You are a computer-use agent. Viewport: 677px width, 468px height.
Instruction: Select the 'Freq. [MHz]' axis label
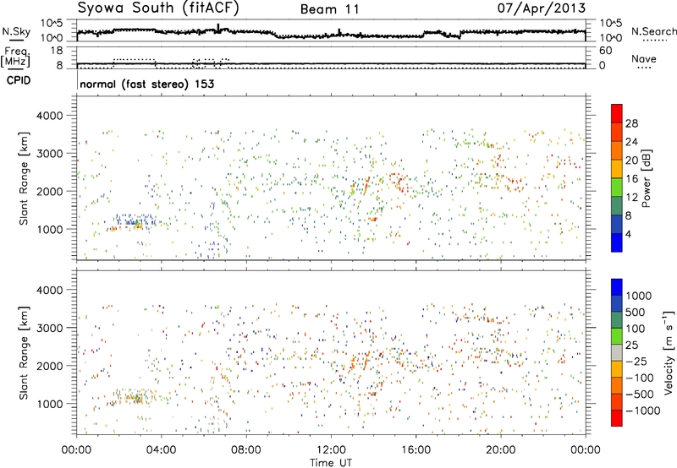(16, 57)
